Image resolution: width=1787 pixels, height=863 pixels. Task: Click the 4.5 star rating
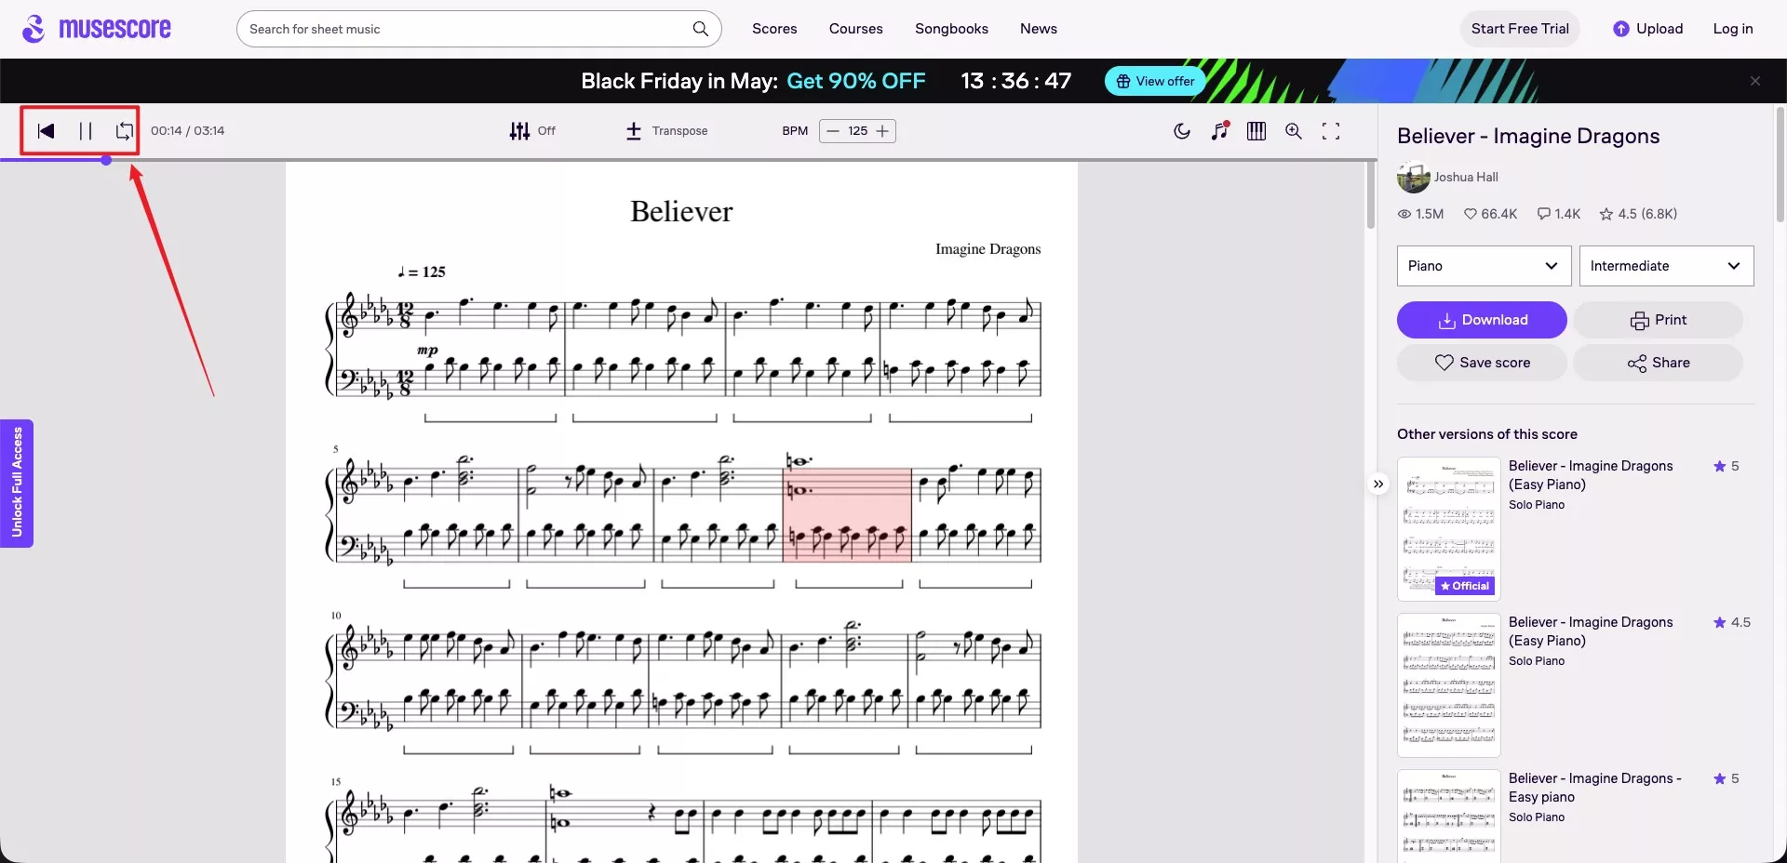click(1638, 214)
